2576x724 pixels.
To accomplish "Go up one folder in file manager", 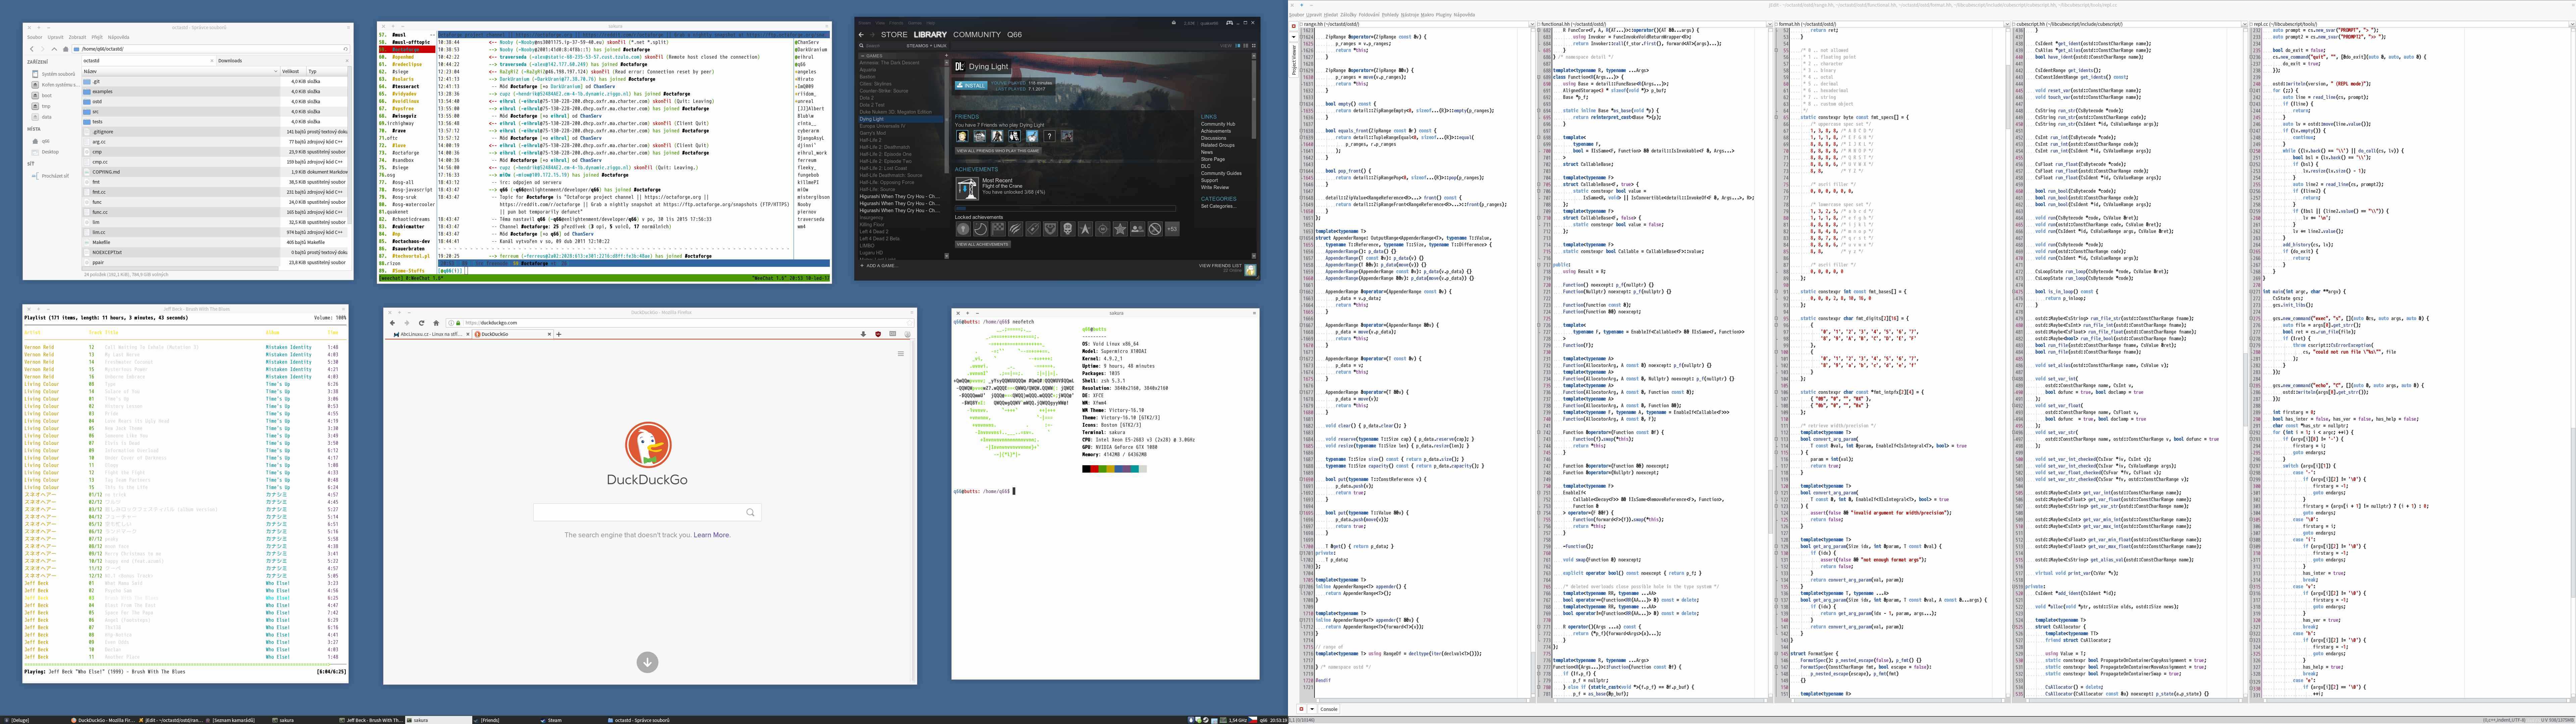I will tap(54, 49).
